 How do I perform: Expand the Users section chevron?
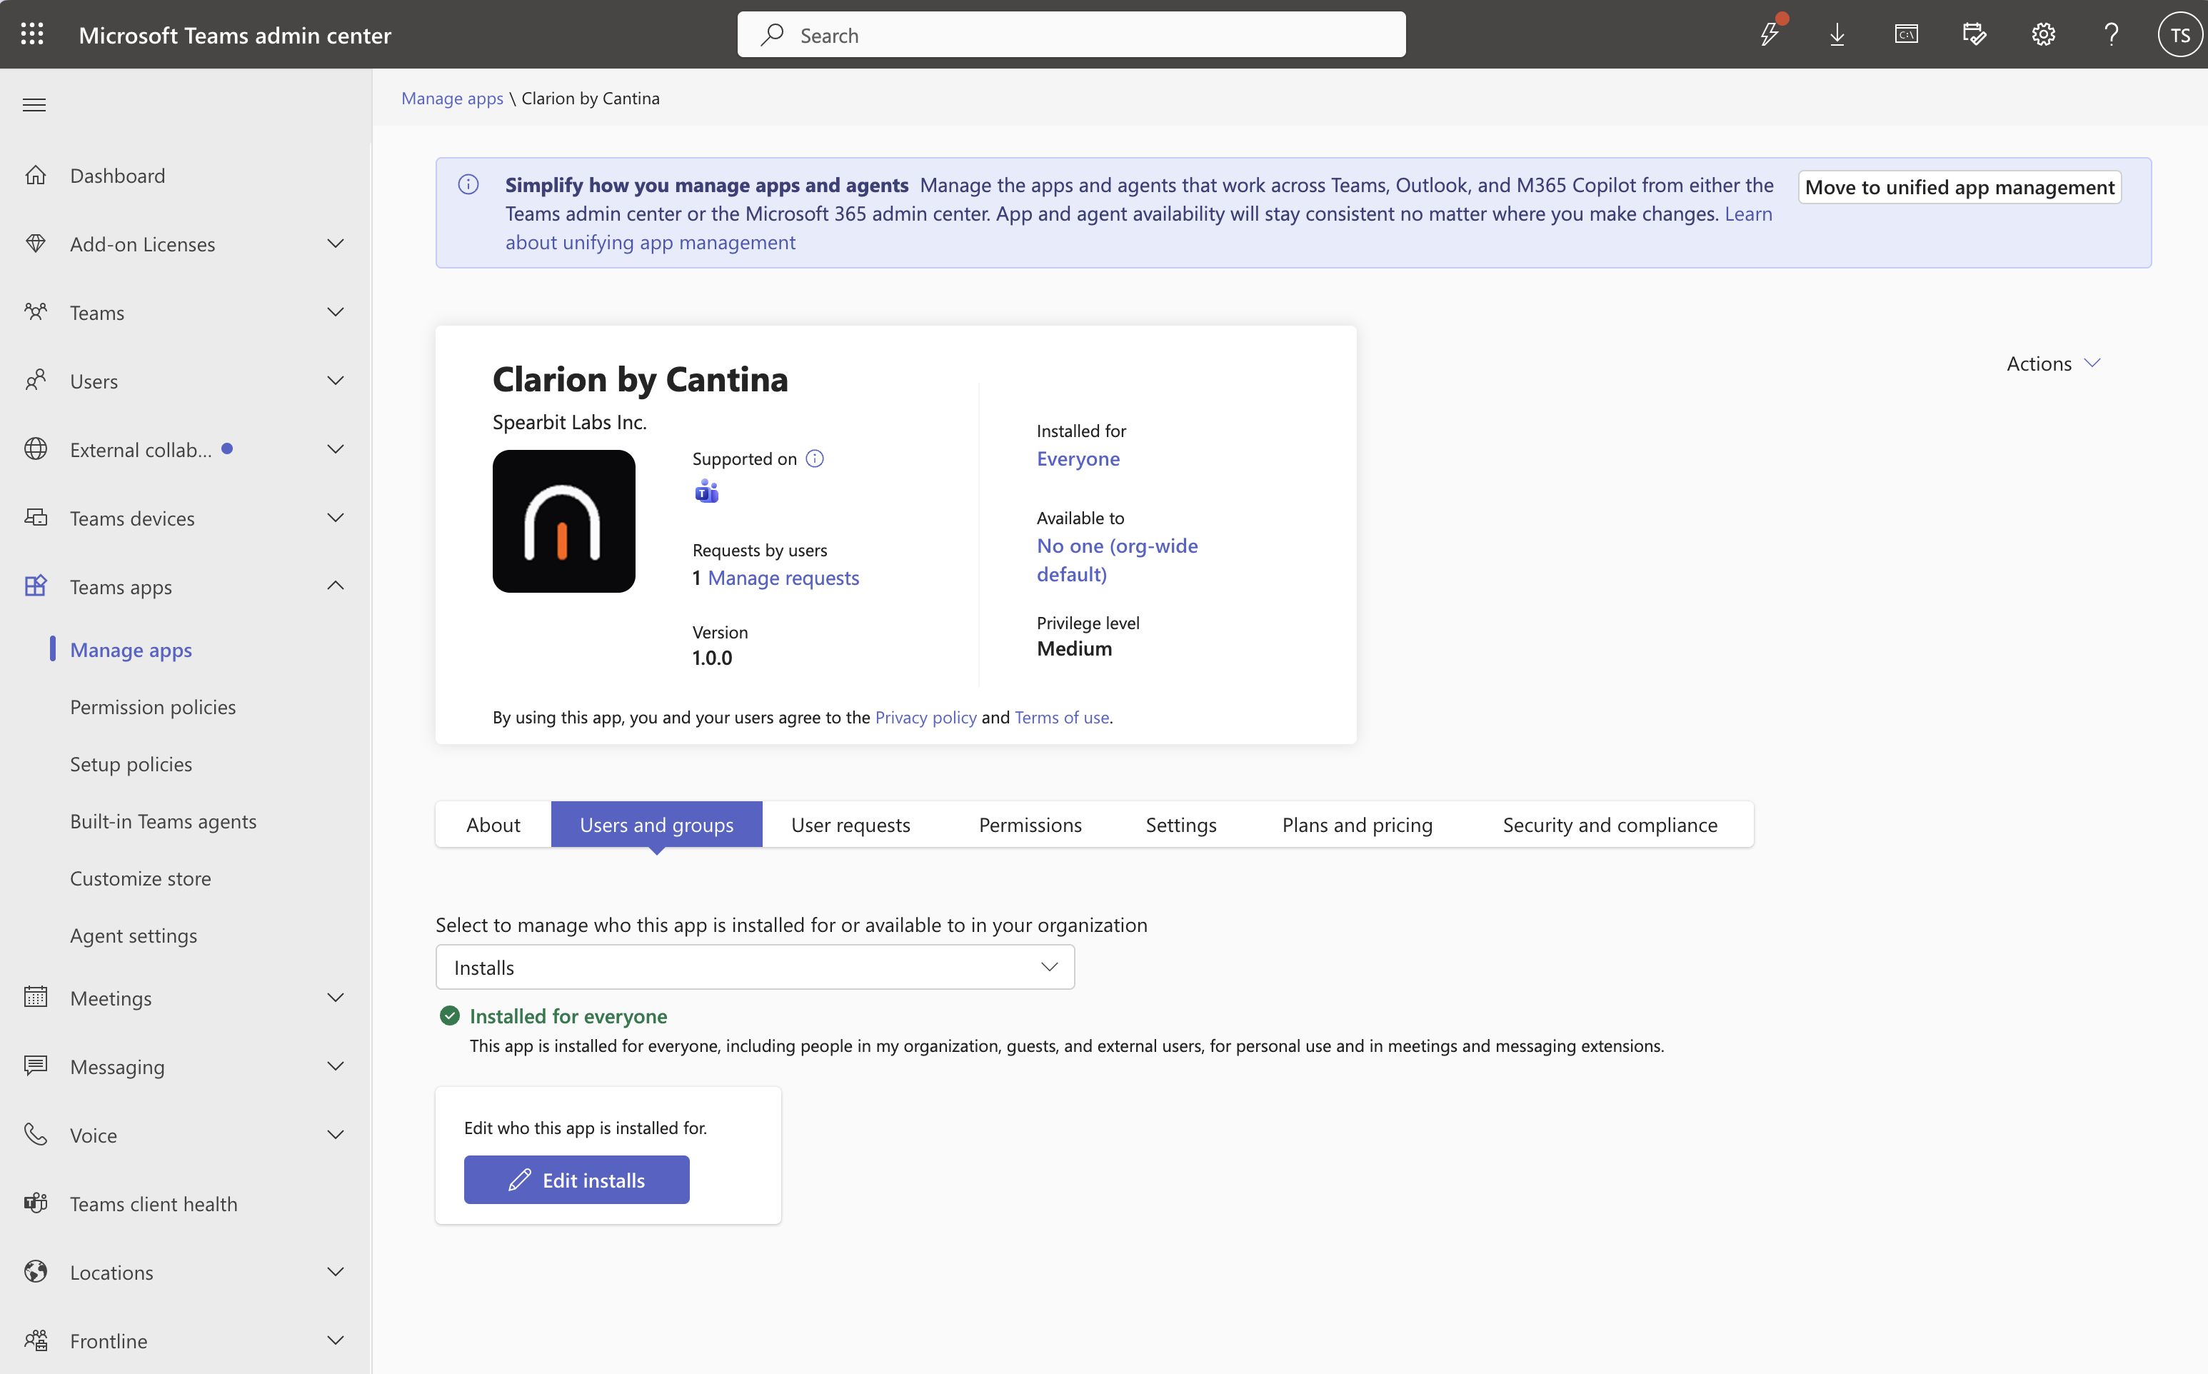tap(336, 381)
